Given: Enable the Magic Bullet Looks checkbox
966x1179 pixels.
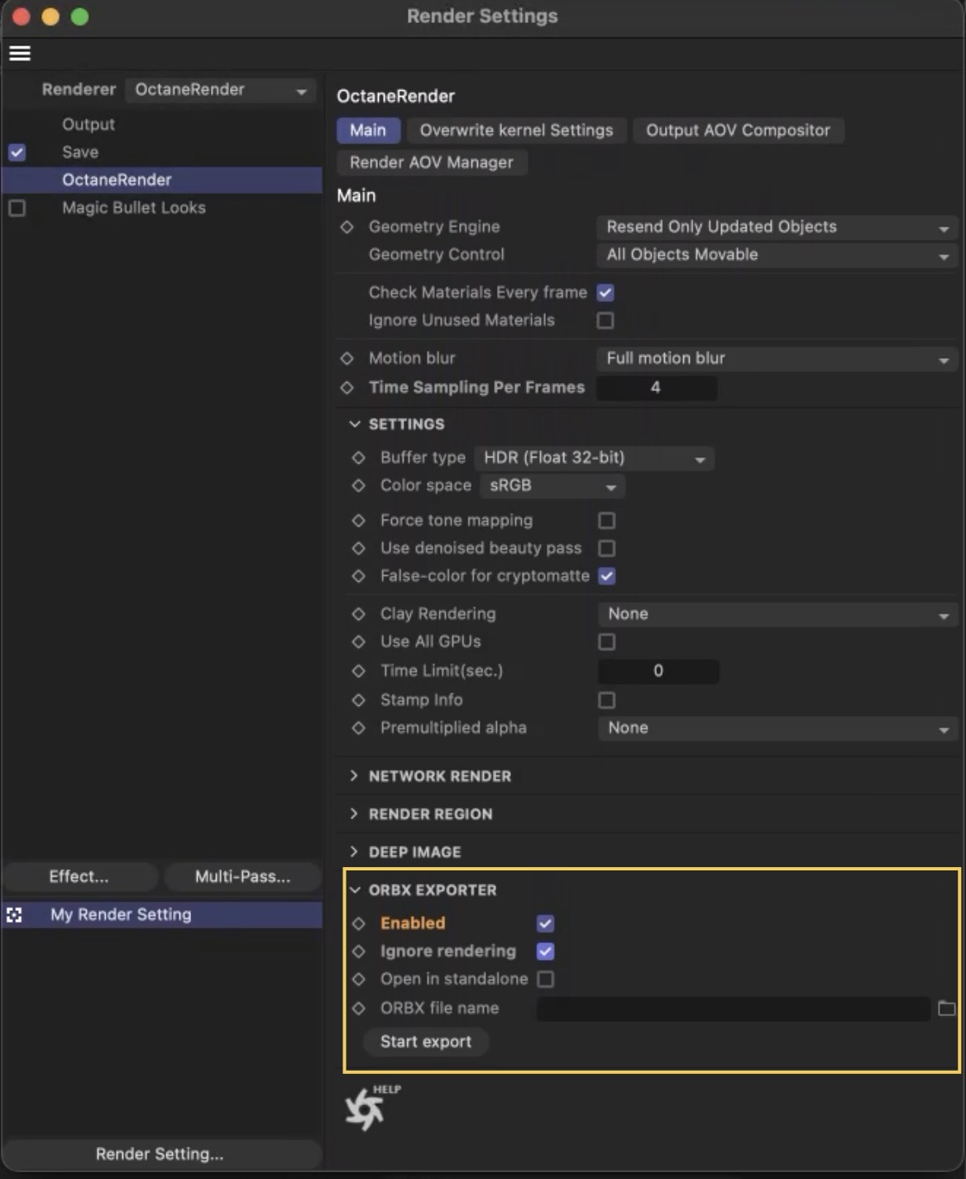Looking at the screenshot, I should (17, 208).
